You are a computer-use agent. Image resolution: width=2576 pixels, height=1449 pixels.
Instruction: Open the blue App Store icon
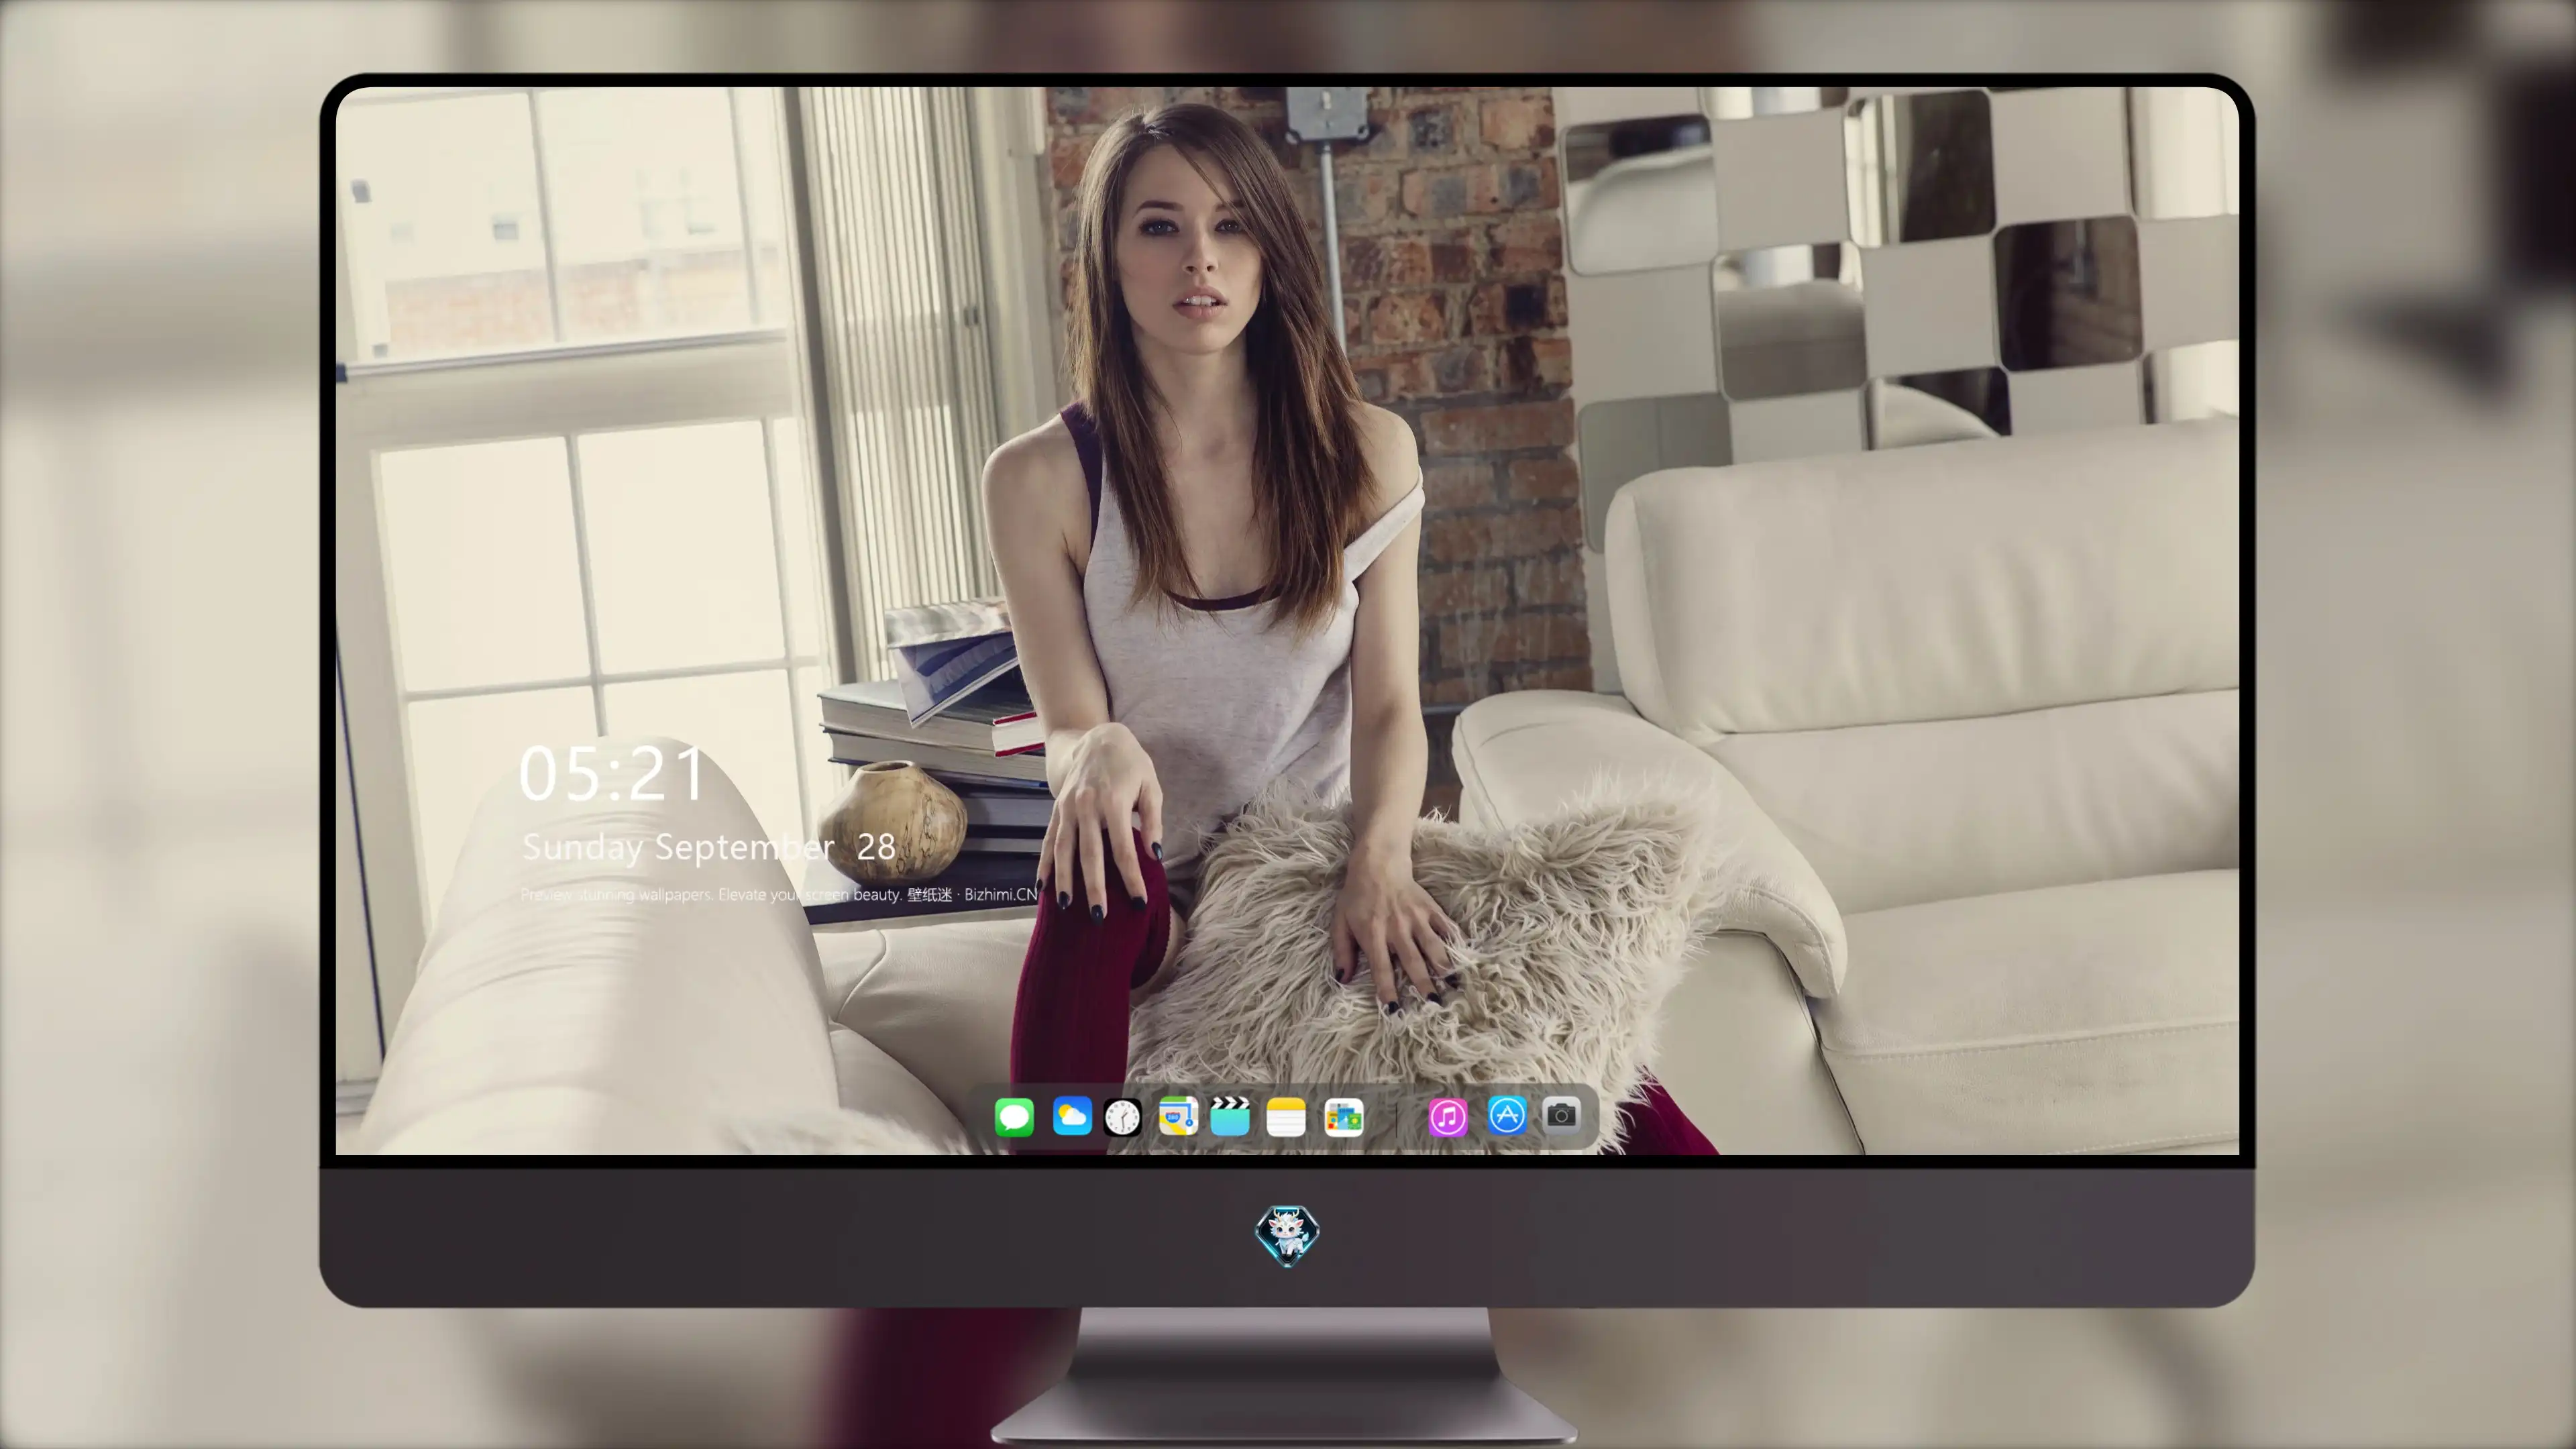pos(1507,1115)
